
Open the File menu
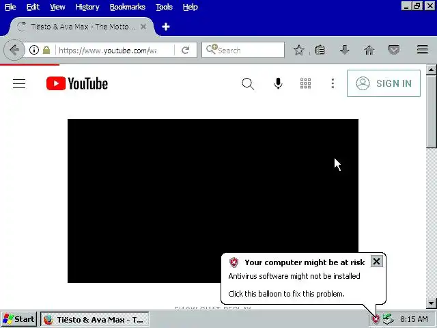tap(10, 7)
